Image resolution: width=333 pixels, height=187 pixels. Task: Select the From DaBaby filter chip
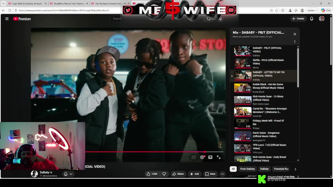247,169
